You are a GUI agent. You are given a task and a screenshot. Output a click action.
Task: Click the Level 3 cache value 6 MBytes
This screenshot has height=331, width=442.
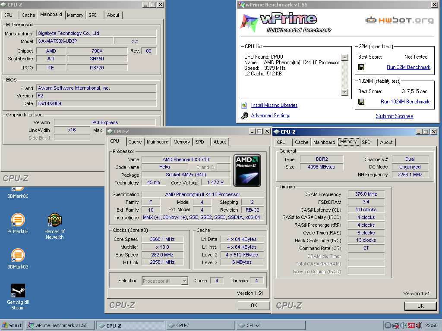(x=242, y=262)
